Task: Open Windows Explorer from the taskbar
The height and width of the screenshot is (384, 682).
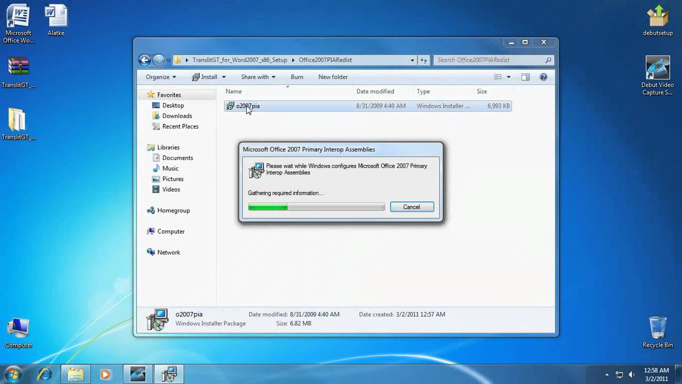Action: pos(75,374)
